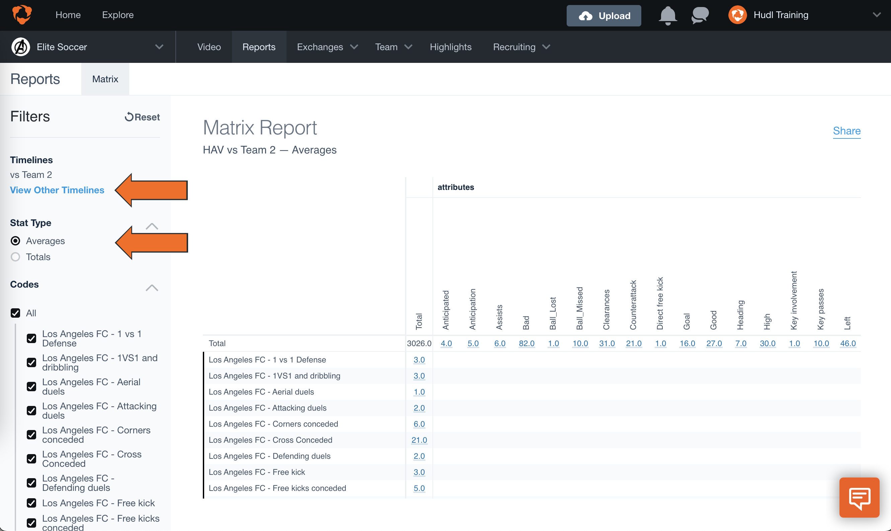Screen dimensions: 891x531
Task: Expand the Elite Soccer team dropdown
Action: [159, 47]
